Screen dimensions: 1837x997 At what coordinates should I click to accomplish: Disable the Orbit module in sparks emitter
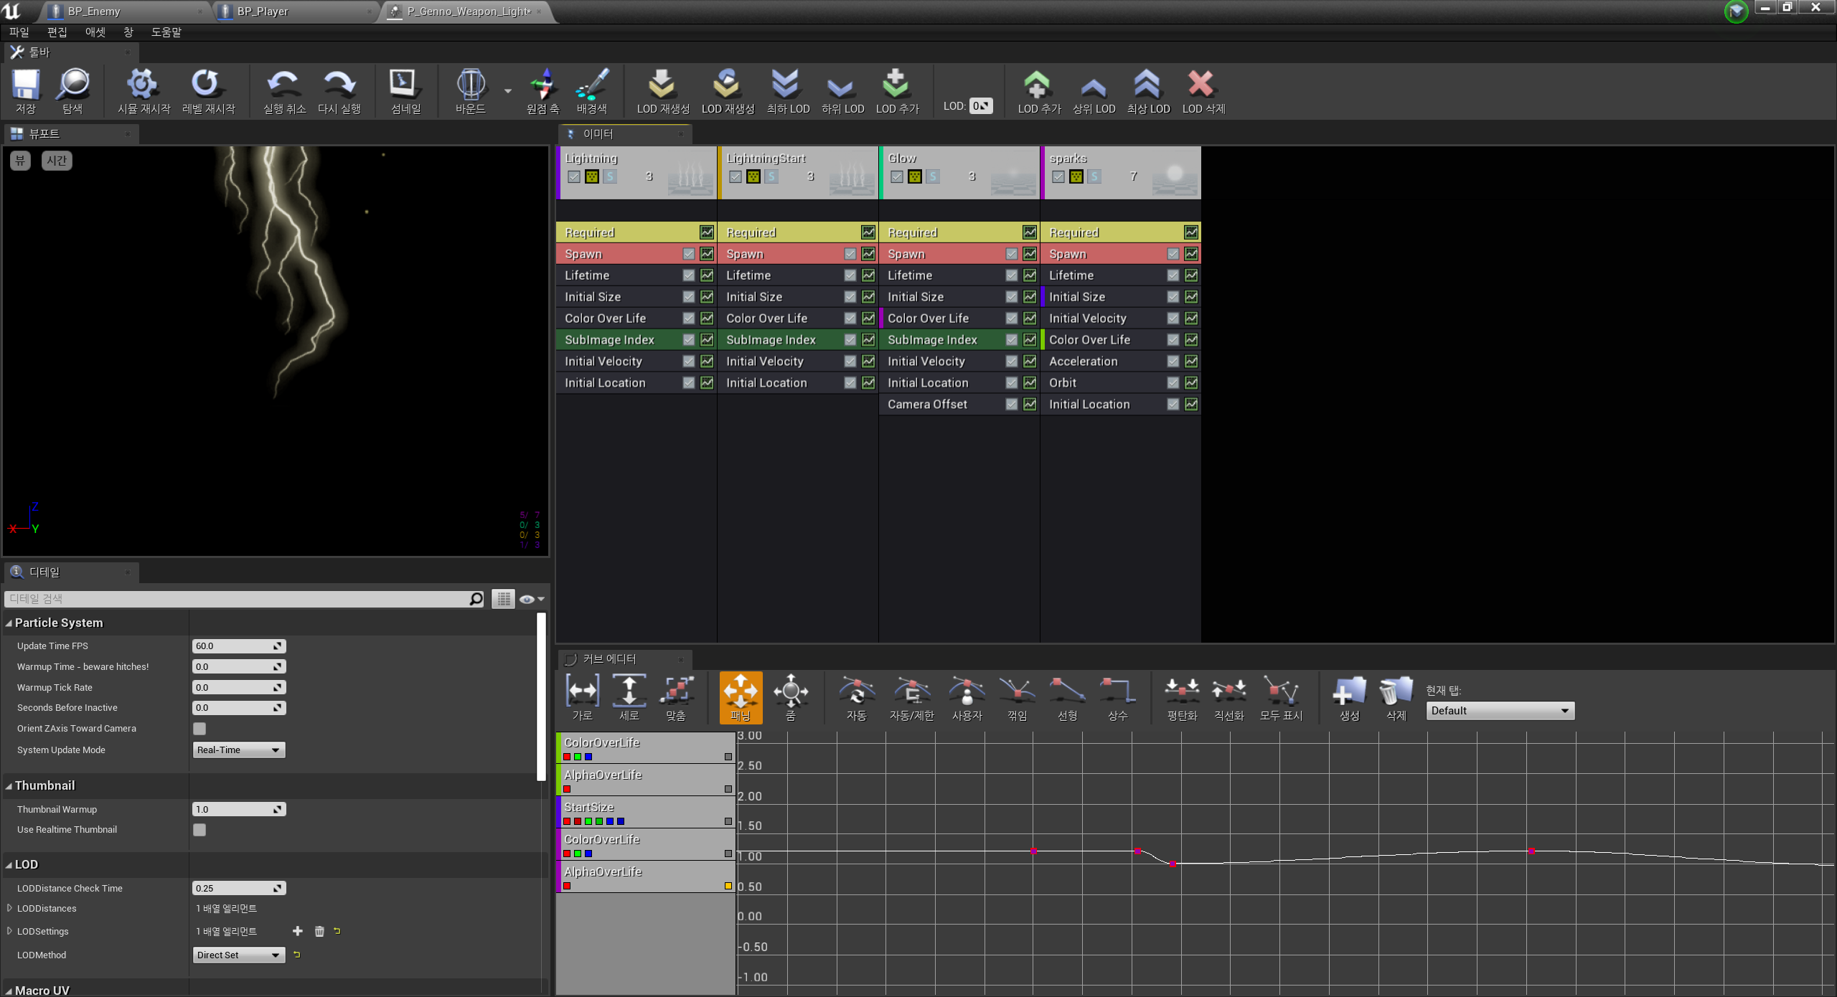point(1173,383)
